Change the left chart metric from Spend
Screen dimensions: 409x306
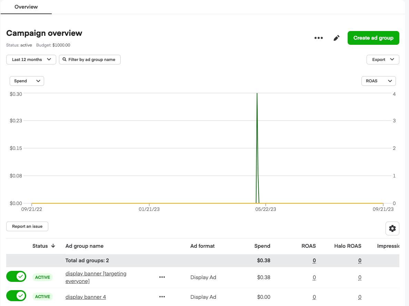27,81
